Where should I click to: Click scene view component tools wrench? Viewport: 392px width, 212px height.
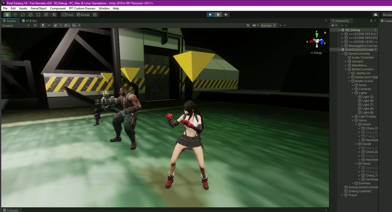[248, 25]
